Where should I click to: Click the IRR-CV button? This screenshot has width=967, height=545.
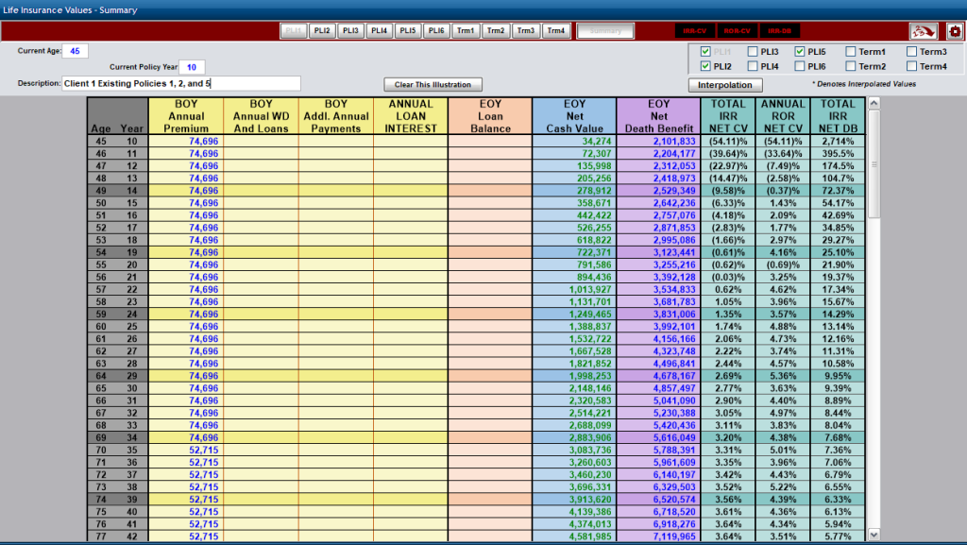click(695, 31)
